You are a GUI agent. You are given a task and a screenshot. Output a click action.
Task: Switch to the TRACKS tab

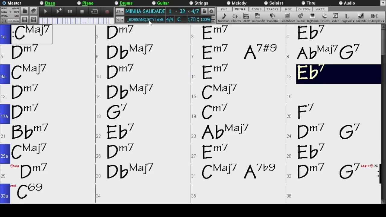pos(272,9)
